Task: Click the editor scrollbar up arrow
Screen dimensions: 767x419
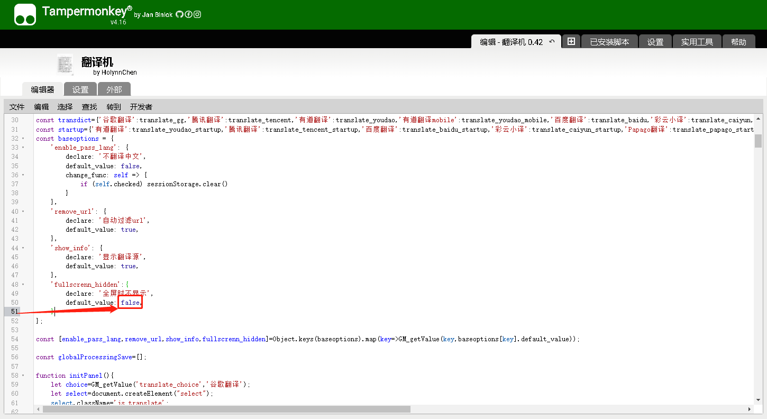Action: pos(758,119)
